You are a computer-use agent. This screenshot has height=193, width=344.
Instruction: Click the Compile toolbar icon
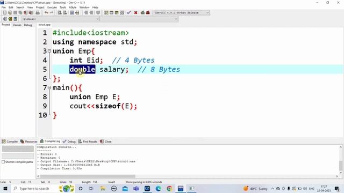pyautogui.click(x=106, y=13)
